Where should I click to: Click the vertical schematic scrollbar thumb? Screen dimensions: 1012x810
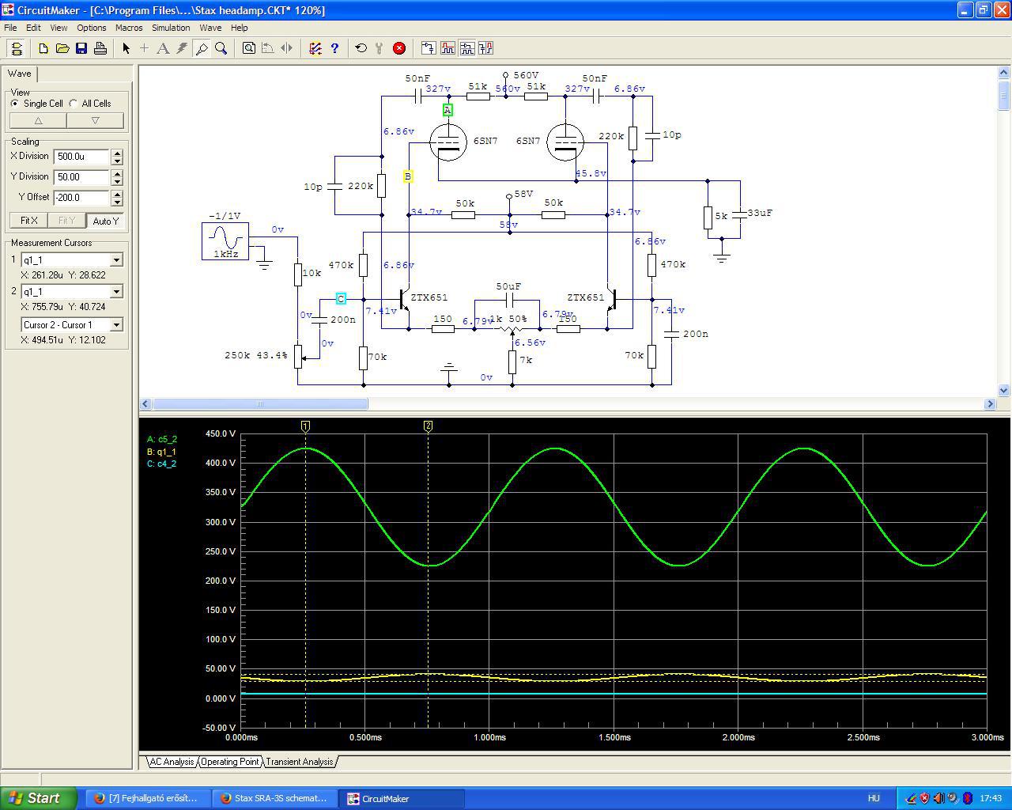[1004, 96]
